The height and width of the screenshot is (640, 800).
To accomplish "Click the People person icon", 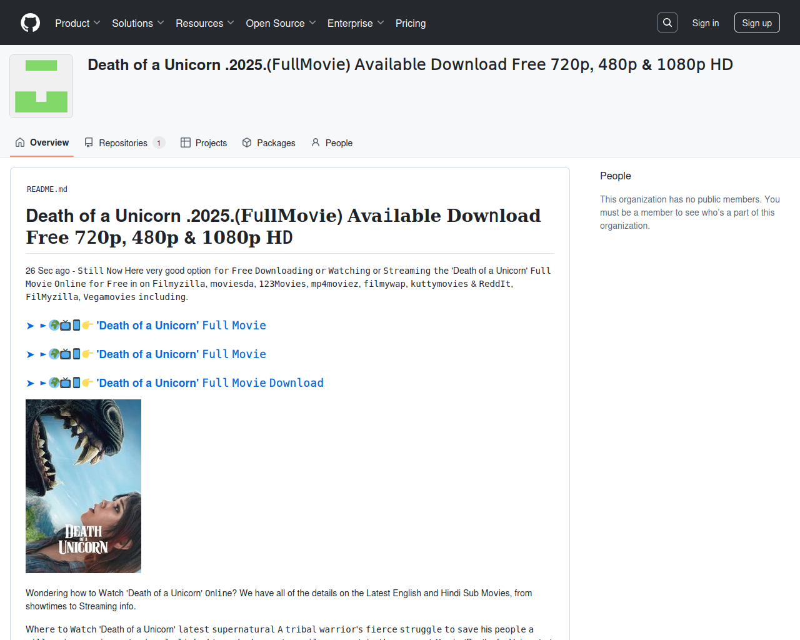I will click(x=316, y=143).
